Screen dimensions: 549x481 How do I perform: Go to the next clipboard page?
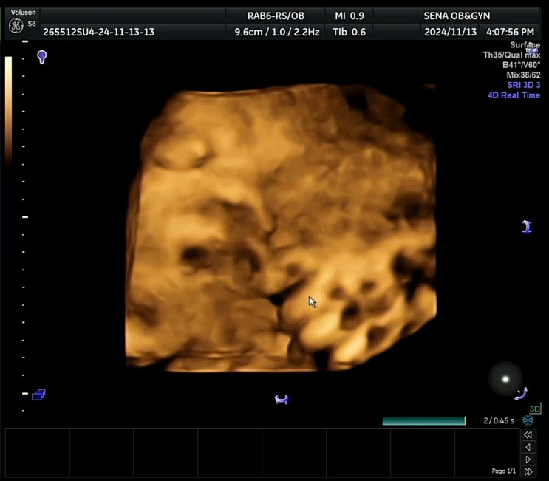pos(528,460)
